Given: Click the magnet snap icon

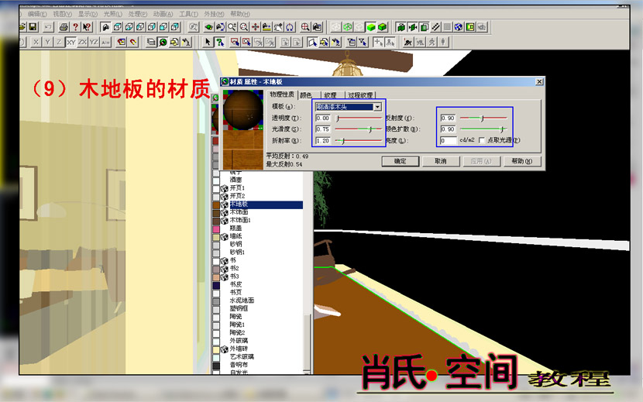Looking at the screenshot, I should click(133, 42).
